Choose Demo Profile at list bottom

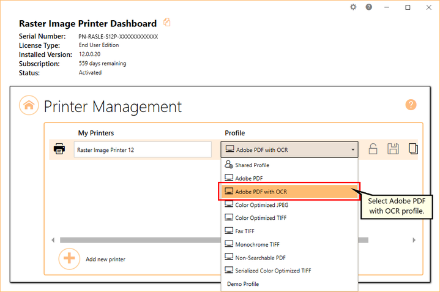pyautogui.click(x=289, y=284)
